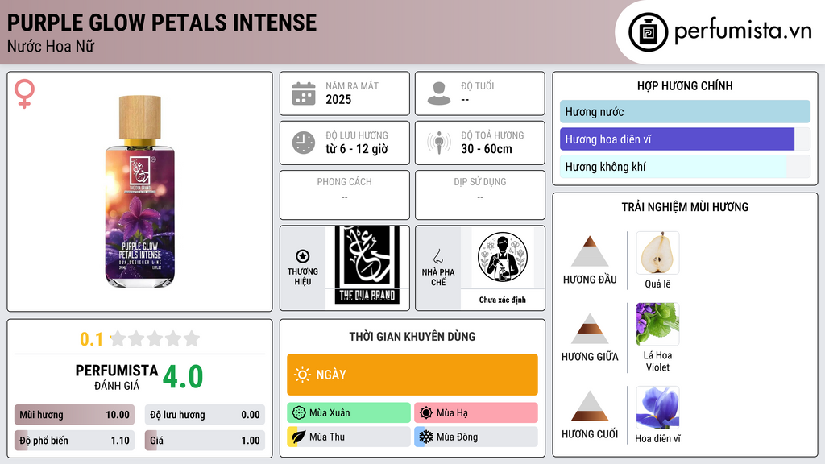
Task: Click the sun icon next to Mùa Hạ
Action: [426, 413]
